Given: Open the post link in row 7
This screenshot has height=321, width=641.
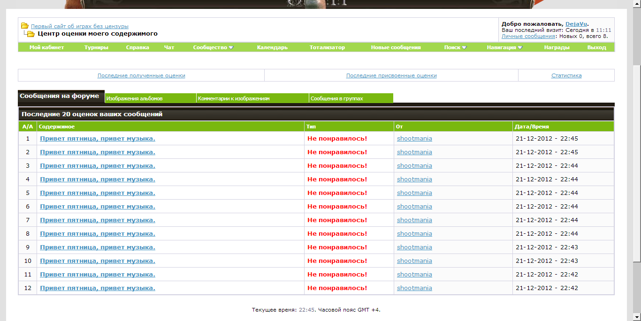Looking at the screenshot, I should tap(98, 220).
